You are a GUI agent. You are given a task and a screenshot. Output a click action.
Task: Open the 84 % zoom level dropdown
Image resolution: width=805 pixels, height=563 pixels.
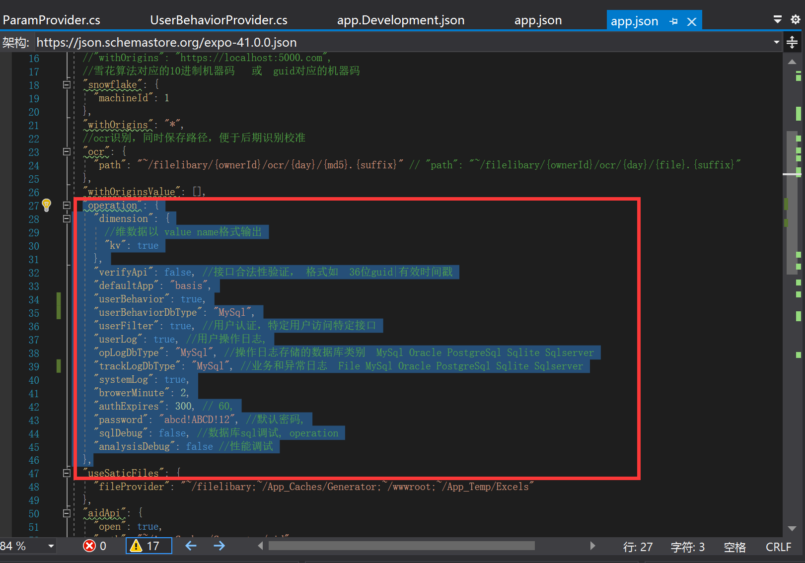(x=51, y=546)
